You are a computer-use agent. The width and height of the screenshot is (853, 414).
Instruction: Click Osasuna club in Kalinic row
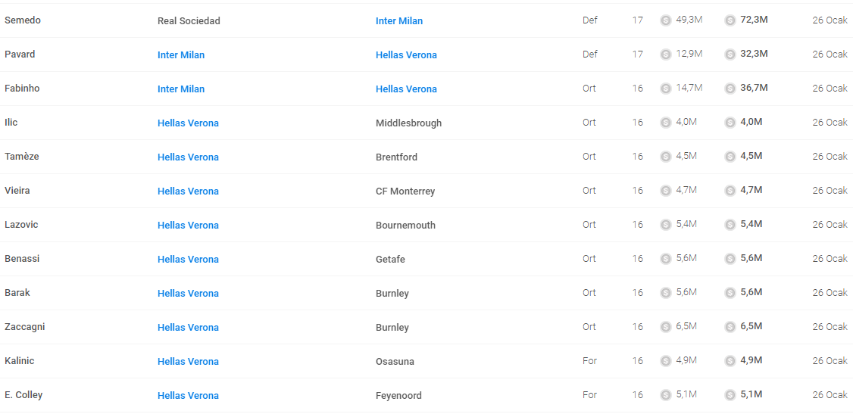(x=395, y=362)
